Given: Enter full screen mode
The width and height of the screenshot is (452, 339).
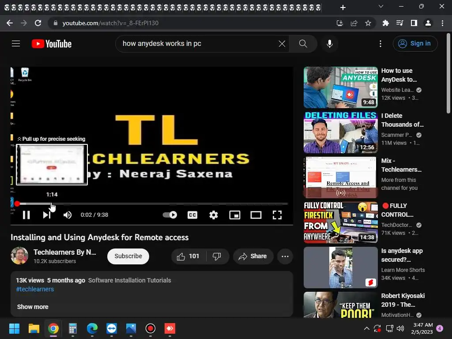Looking at the screenshot, I should pos(277,215).
